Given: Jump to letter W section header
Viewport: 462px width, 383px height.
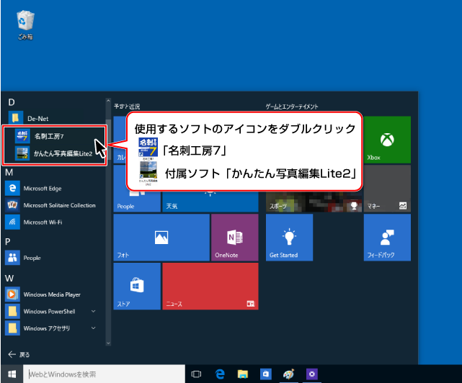Looking at the screenshot, I should (x=9, y=278).
